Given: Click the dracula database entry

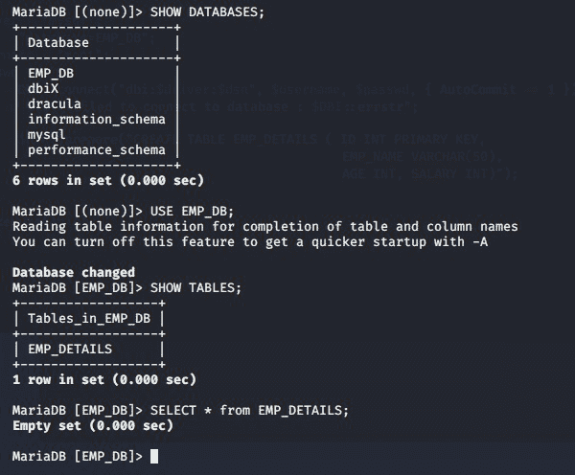Looking at the screenshot, I should click(x=55, y=103).
